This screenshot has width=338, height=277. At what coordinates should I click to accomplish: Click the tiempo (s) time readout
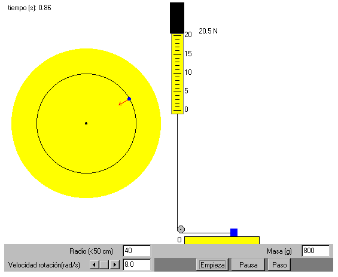click(29, 8)
